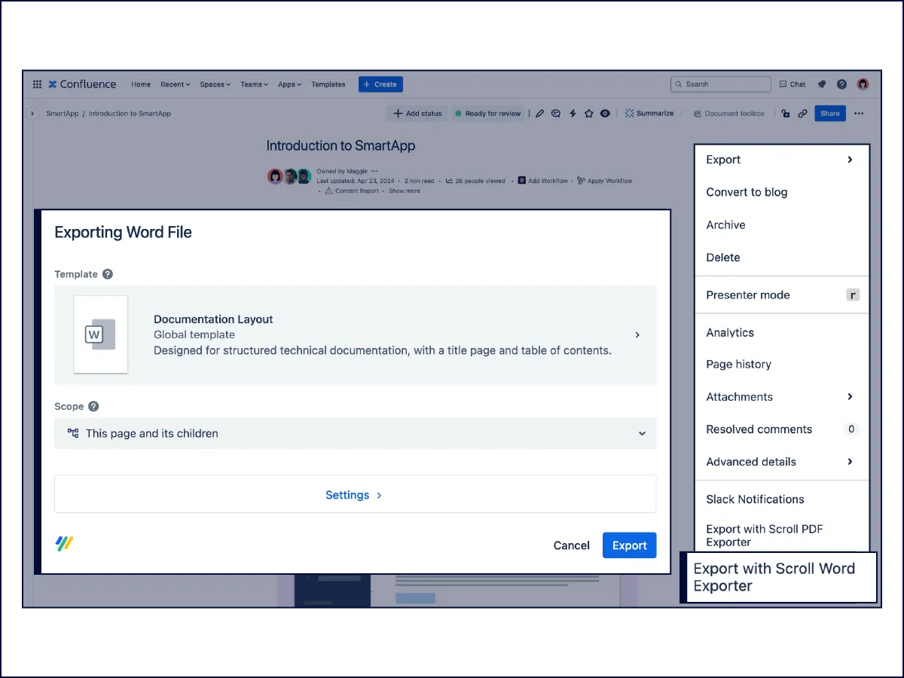
Task: Click the edit pencil icon
Action: point(539,114)
